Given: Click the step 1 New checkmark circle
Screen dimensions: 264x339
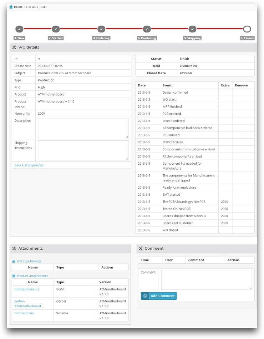Looking at the screenshot, I should click(x=19, y=29).
